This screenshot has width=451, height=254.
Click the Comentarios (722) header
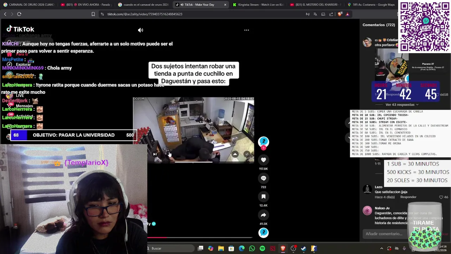[379, 25]
